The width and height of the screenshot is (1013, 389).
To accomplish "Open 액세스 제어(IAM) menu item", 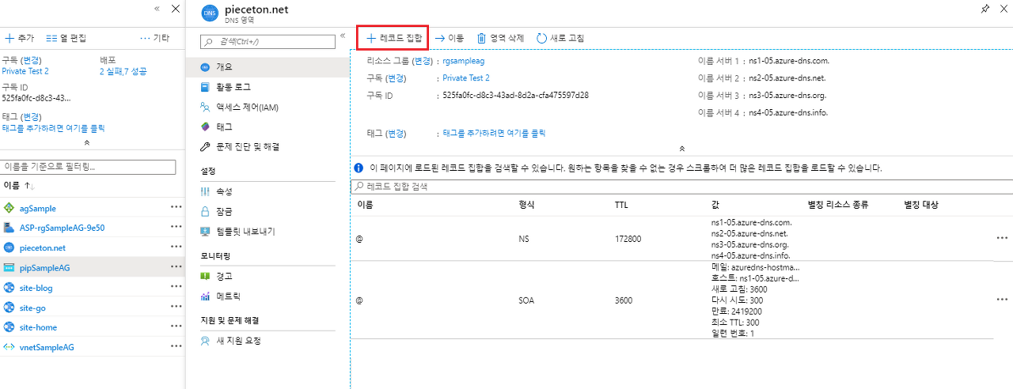I will [x=269, y=107].
